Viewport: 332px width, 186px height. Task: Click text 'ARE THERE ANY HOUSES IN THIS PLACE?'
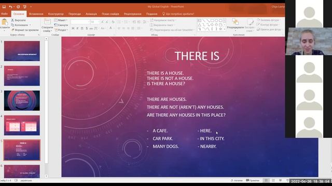pyautogui.click(x=186, y=115)
